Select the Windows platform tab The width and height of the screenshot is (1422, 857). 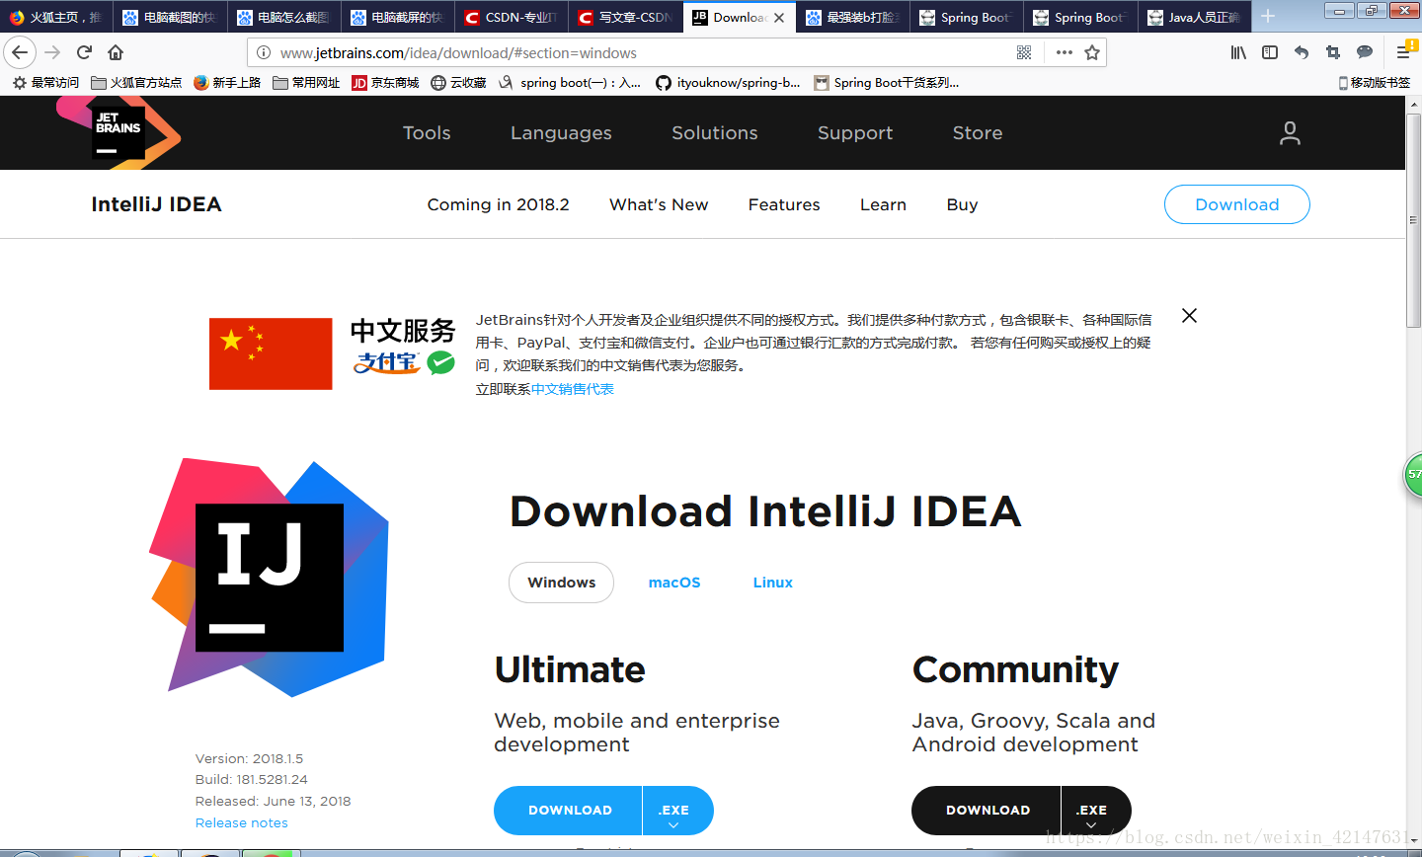(561, 583)
